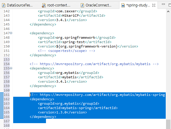The width and height of the screenshot is (171, 129).
Task: Click the spring-test artifactId text
Action: [x=73, y=42]
